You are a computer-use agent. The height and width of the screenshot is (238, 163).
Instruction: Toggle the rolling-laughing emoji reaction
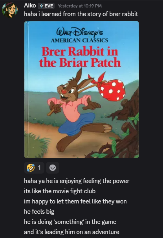point(34,168)
